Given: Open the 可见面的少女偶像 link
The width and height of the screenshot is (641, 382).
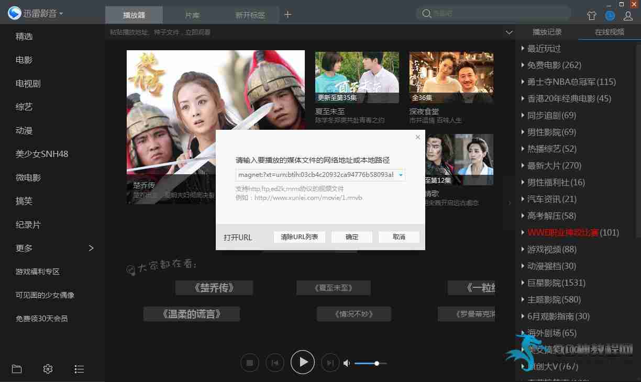Looking at the screenshot, I should [45, 295].
